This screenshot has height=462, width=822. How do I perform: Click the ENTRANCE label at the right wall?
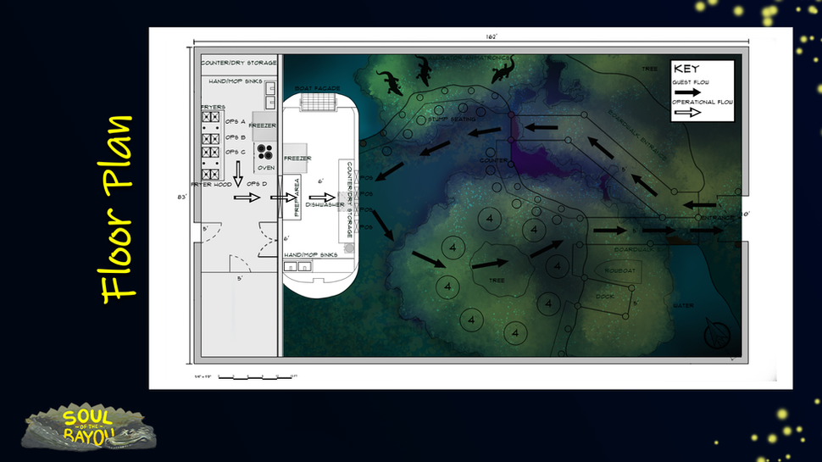coord(717,218)
